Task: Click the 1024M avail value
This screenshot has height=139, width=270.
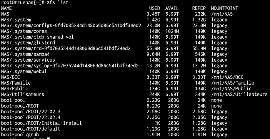Action: 172,31
